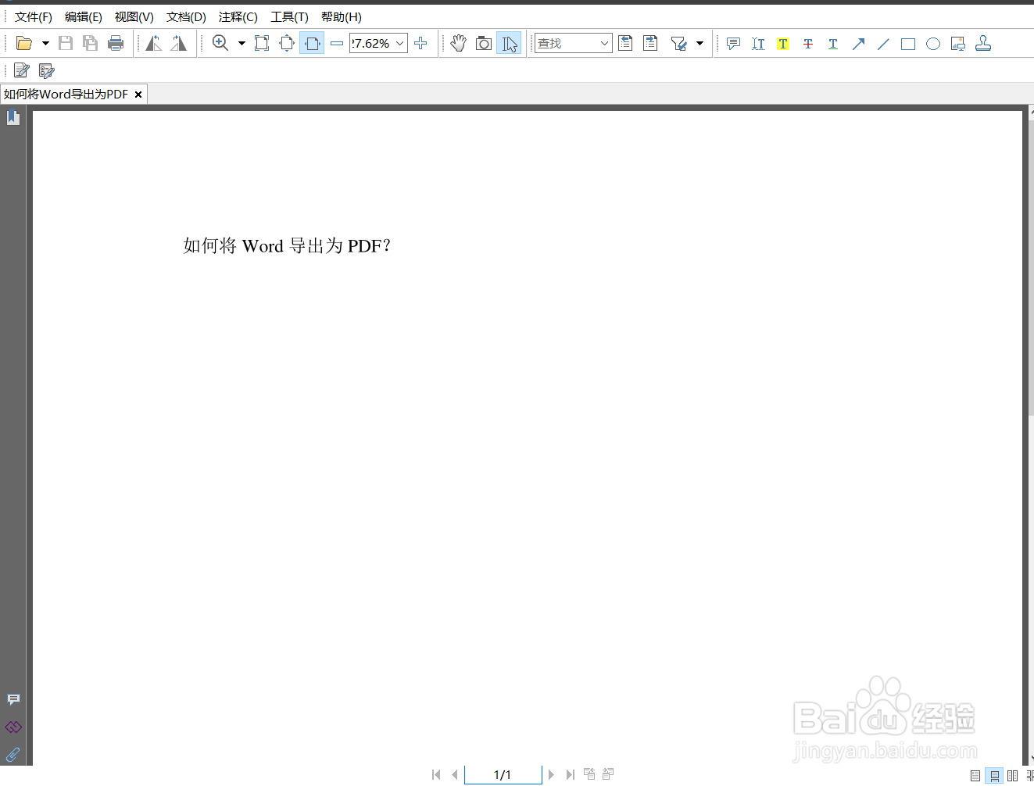Image resolution: width=1034 pixels, height=786 pixels.
Task: Fit the whole page in view
Action: point(287,44)
